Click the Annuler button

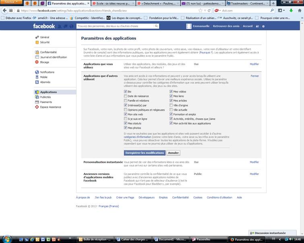pyautogui.click(x=173, y=153)
